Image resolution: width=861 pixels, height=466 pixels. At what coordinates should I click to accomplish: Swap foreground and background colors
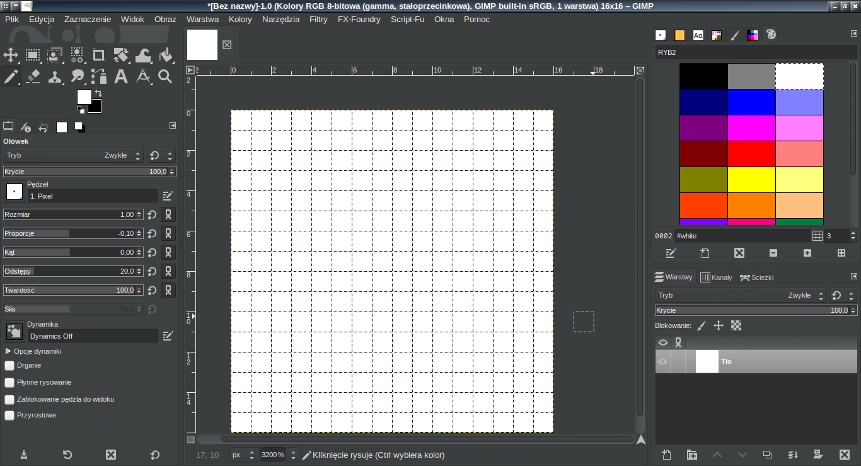point(98,93)
